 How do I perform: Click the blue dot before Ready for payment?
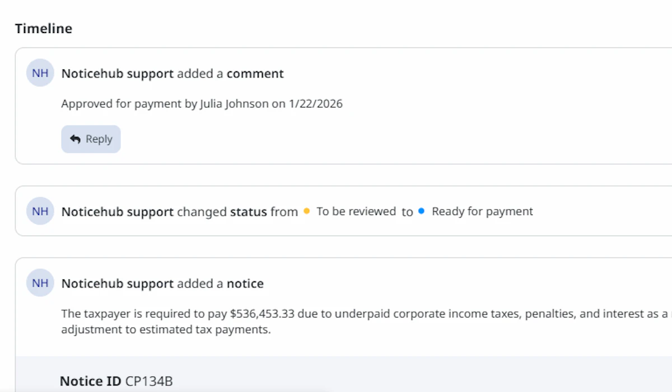[421, 211]
